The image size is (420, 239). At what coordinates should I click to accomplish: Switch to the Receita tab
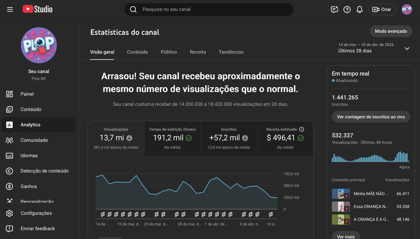pos(198,52)
